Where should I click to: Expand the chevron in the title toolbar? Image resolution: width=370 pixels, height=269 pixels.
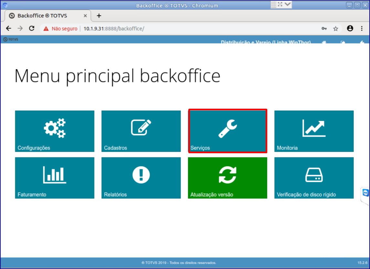tap(288, 4)
